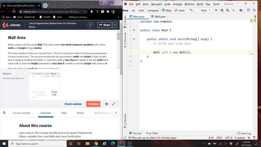Open UTF-8 encoding selector in status bar
This screenshot has height=147, width=261.
click(228, 138)
